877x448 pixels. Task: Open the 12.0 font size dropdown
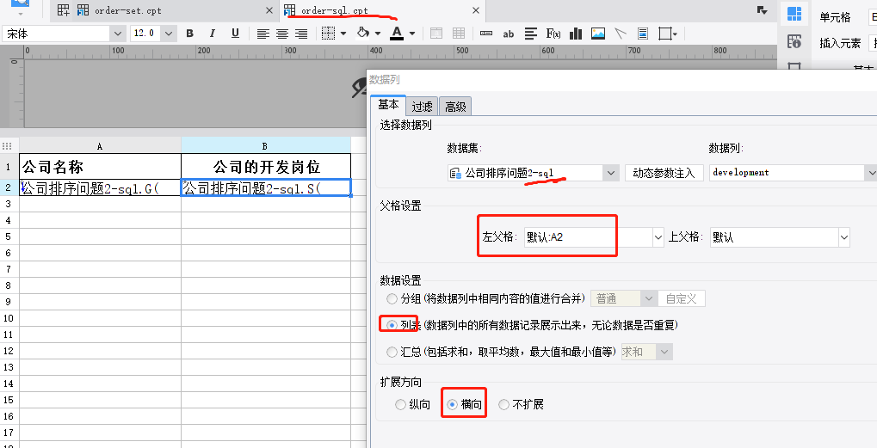169,34
